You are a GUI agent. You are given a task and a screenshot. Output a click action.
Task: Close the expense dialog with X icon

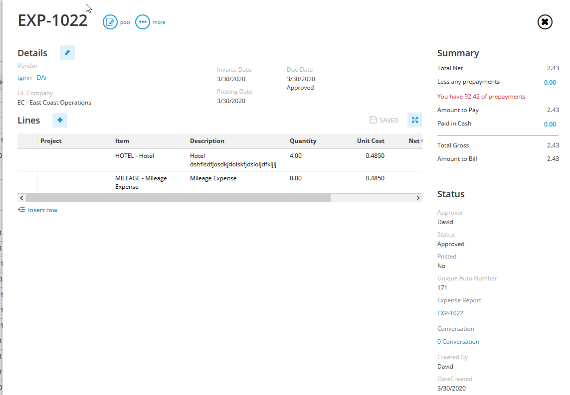pos(545,22)
